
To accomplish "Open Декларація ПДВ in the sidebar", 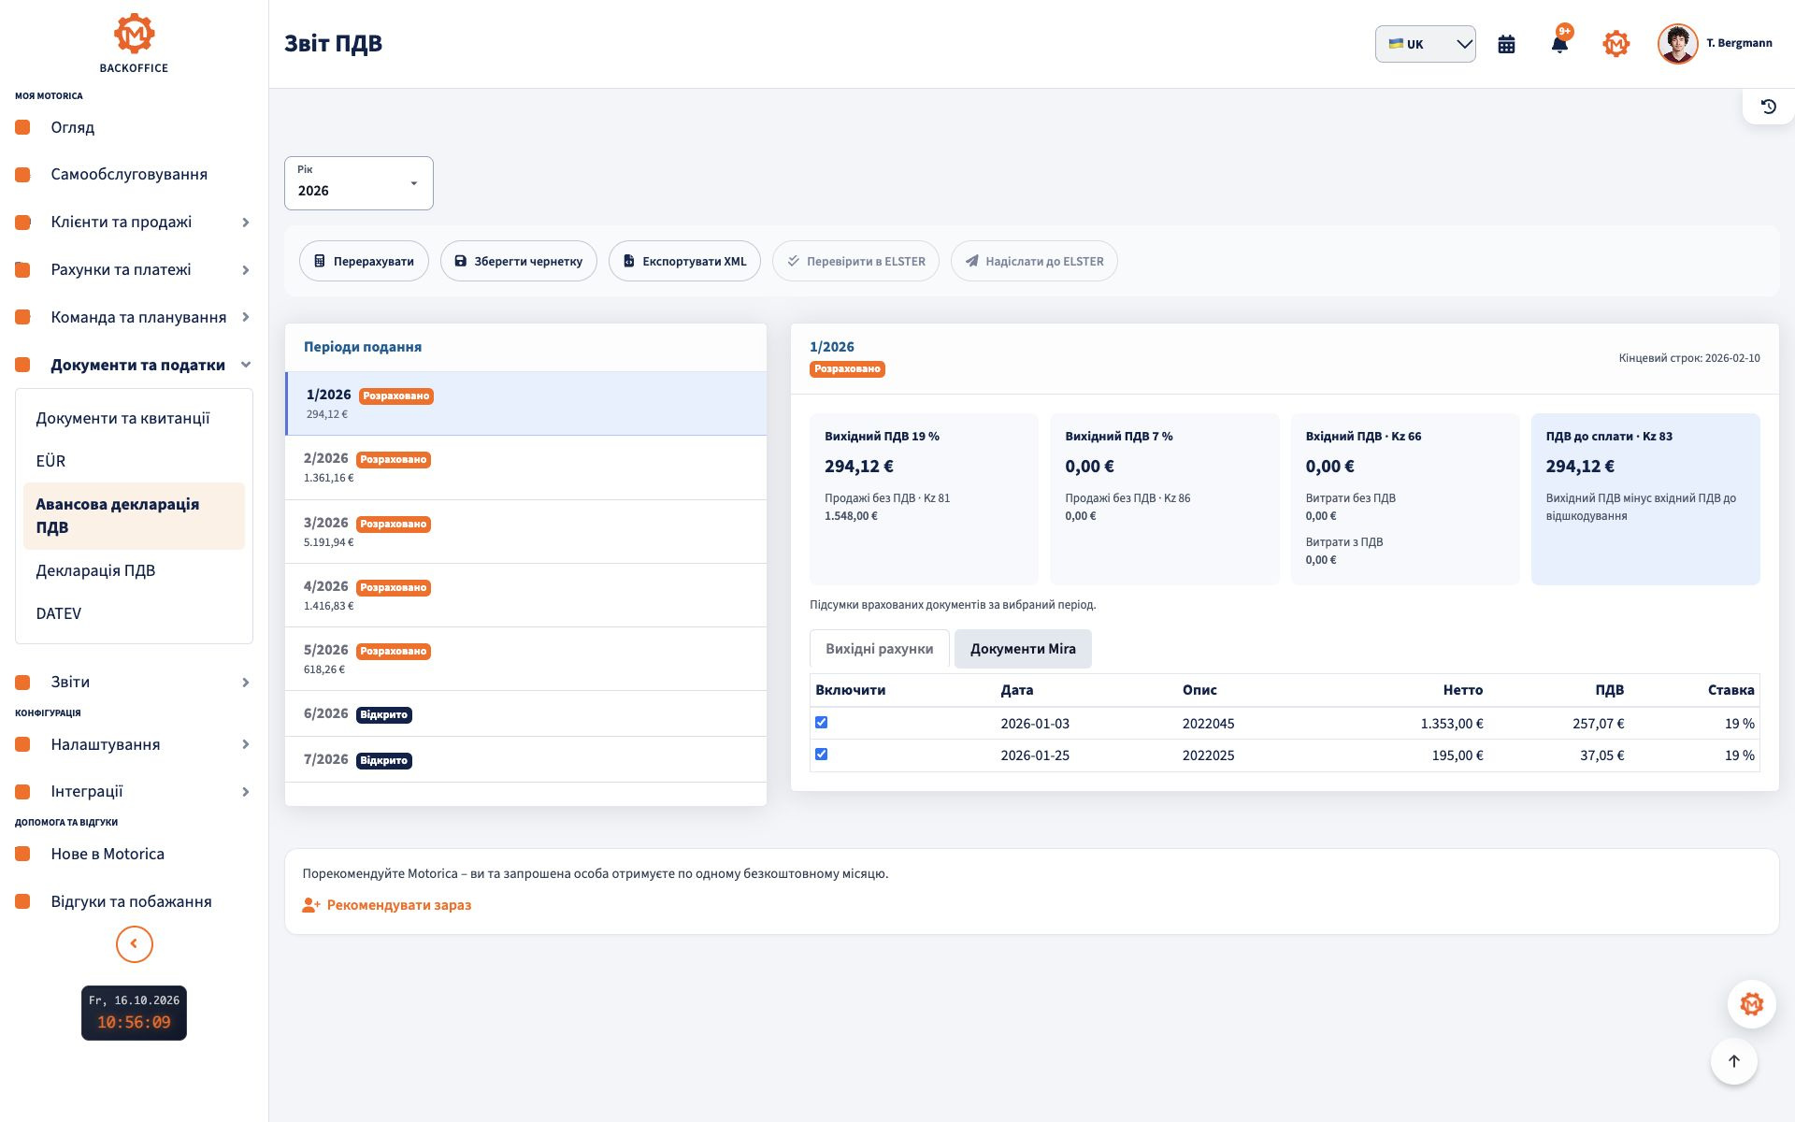I will pos(95,571).
